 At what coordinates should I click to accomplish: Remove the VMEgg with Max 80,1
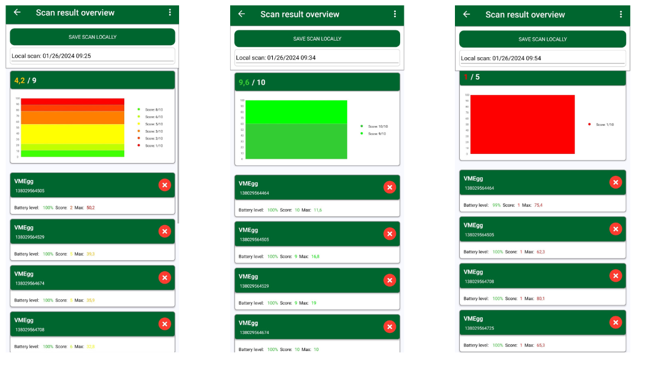pos(615,276)
